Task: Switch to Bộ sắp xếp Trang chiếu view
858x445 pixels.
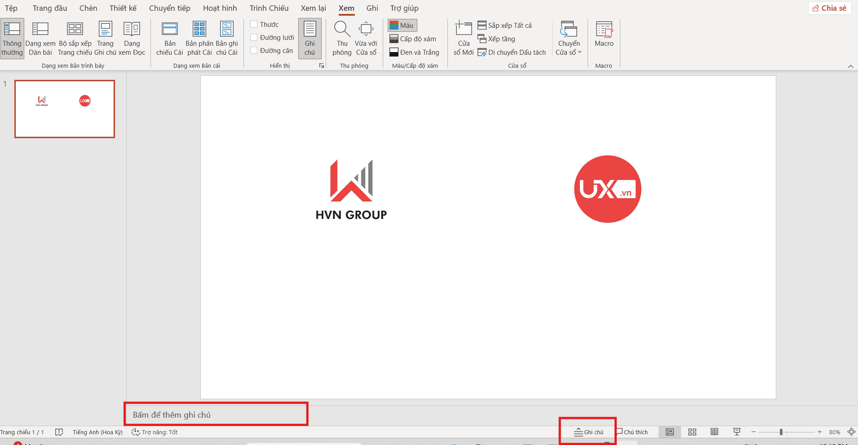Action: (x=75, y=38)
